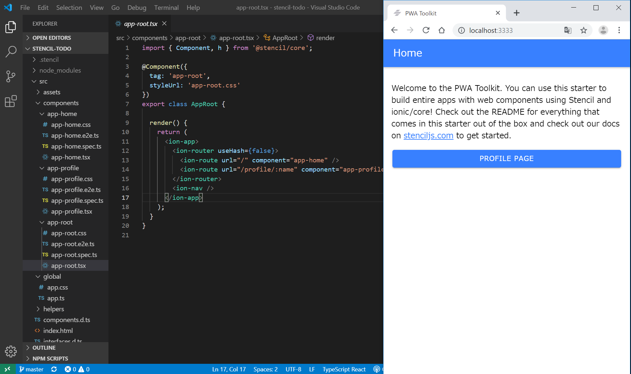The height and width of the screenshot is (374, 631).
Task: Expand the OUTLINE section
Action: tap(66, 347)
